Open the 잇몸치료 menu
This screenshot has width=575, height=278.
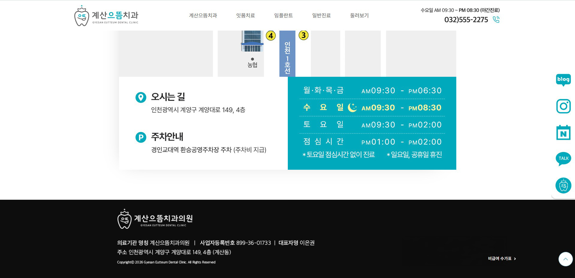click(x=246, y=16)
